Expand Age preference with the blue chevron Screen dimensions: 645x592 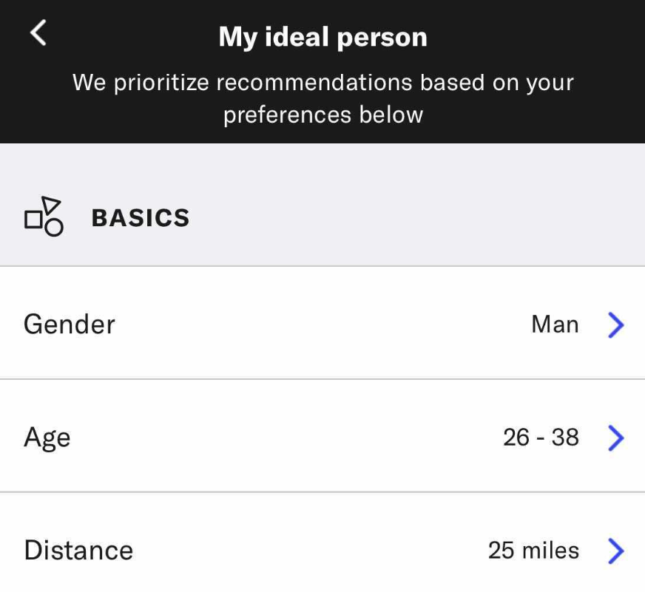(x=616, y=438)
